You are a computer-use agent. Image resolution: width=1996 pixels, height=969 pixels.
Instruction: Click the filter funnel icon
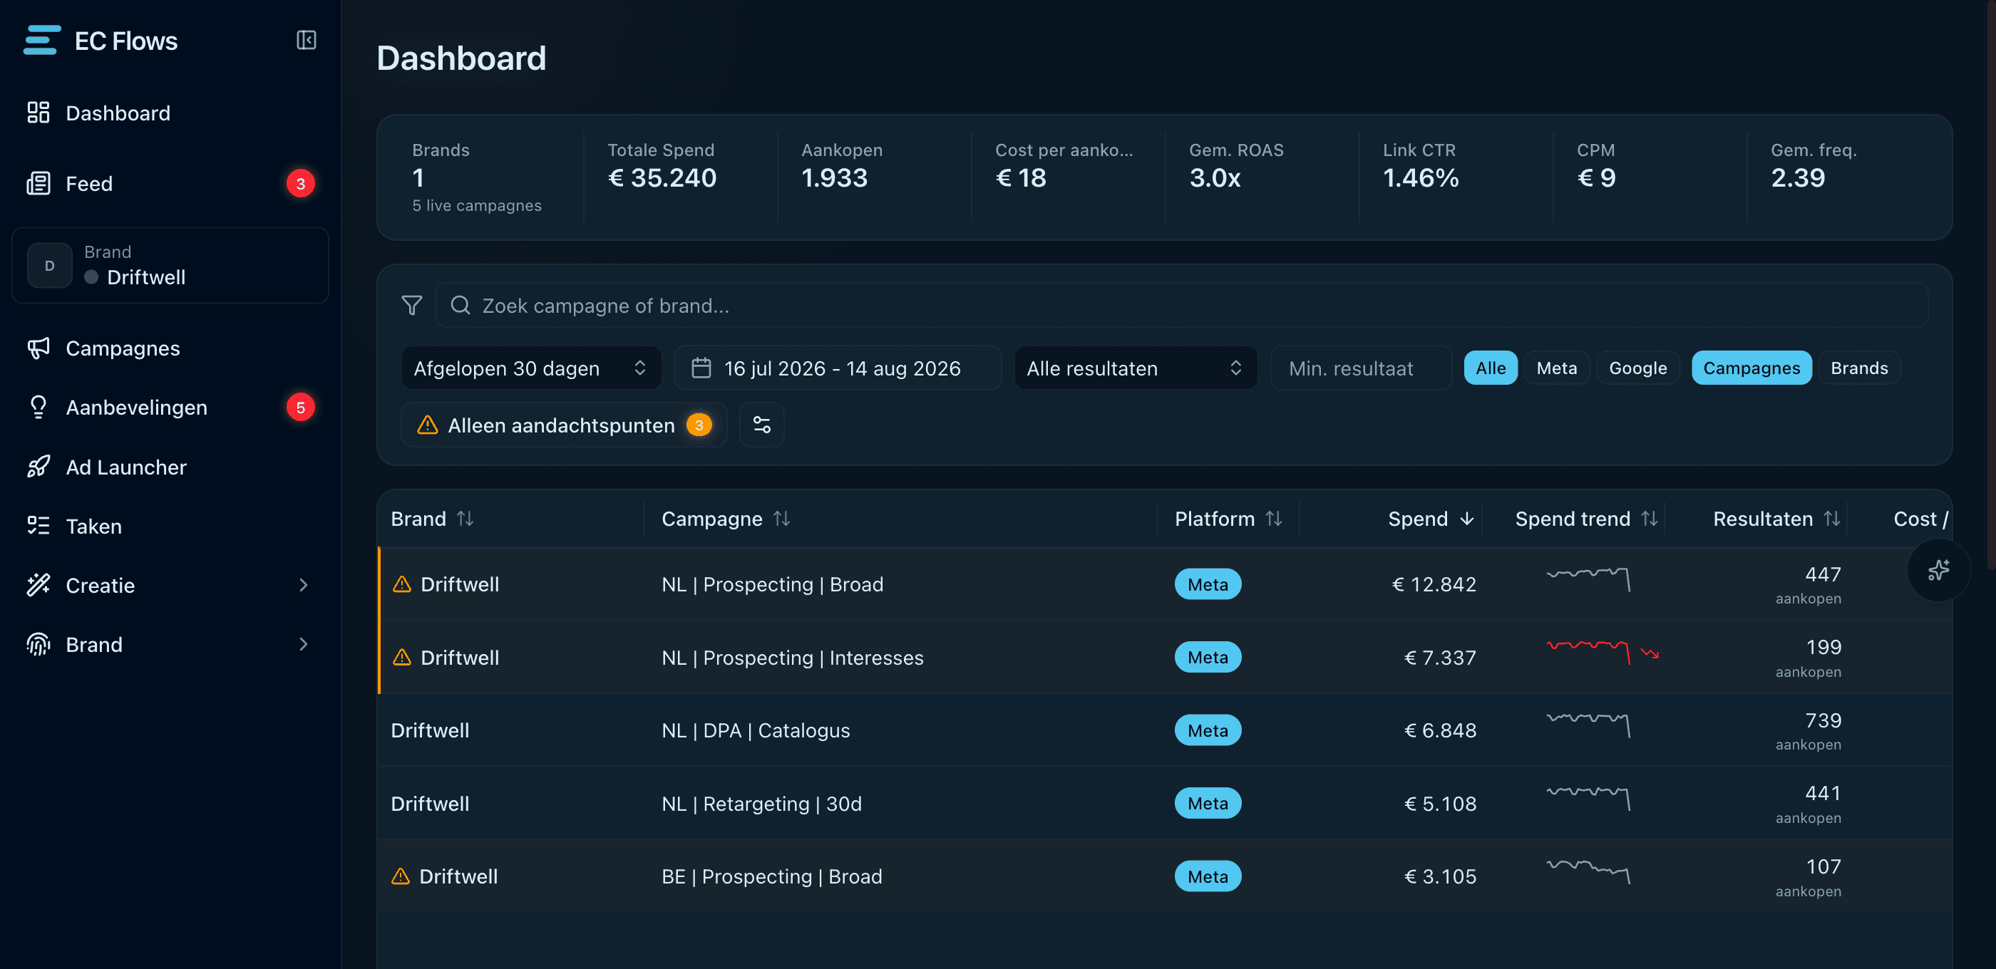[x=412, y=305]
